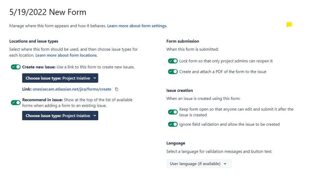321x180 pixels.
Task: Toggle Lock form so only admins reopen
Action: point(173,61)
